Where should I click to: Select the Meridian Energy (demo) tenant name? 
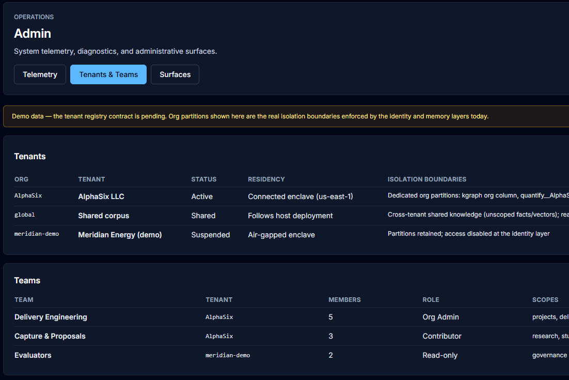tap(120, 235)
